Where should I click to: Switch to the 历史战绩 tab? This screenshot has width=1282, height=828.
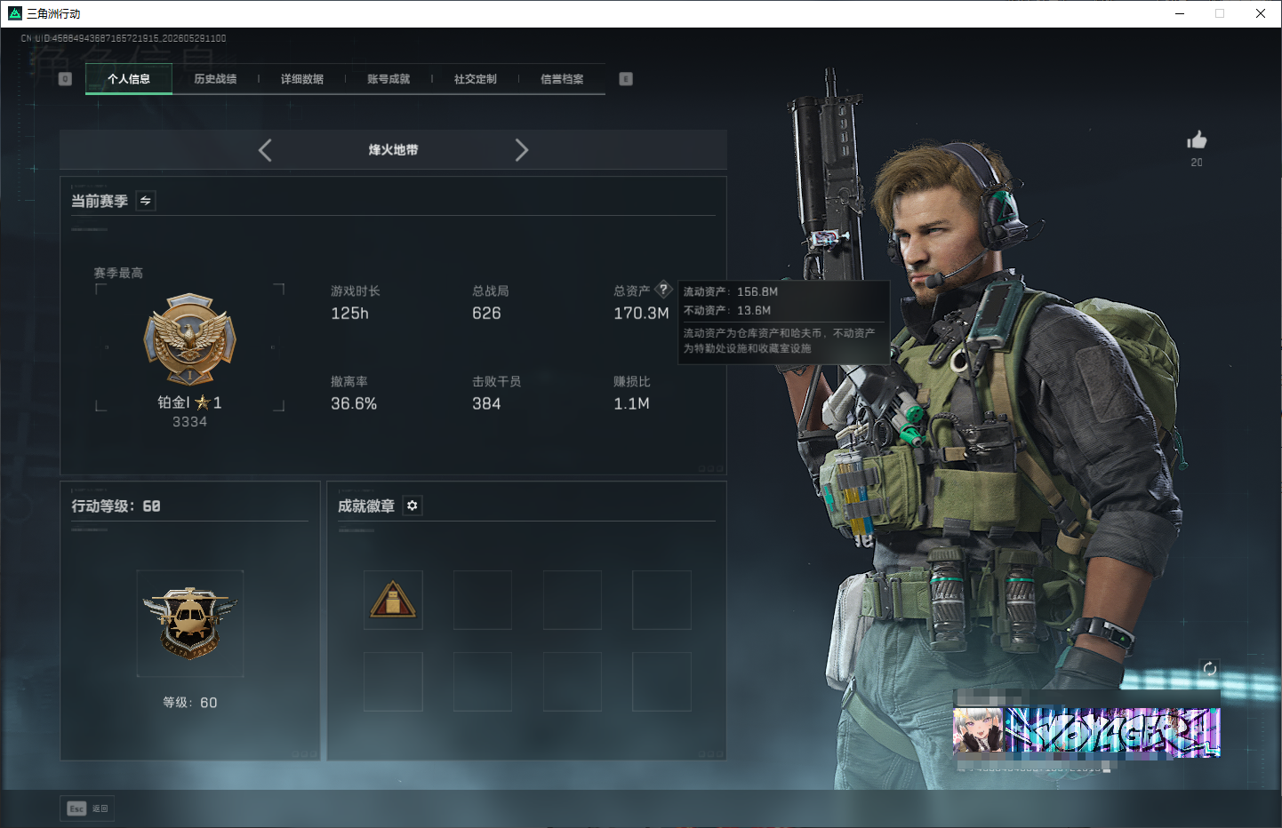(215, 79)
